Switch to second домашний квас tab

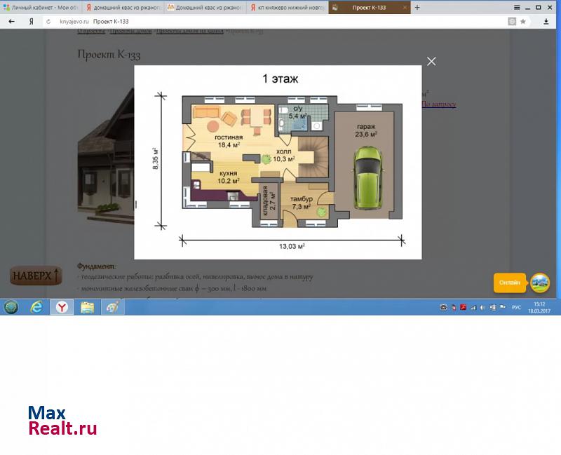coord(203,8)
